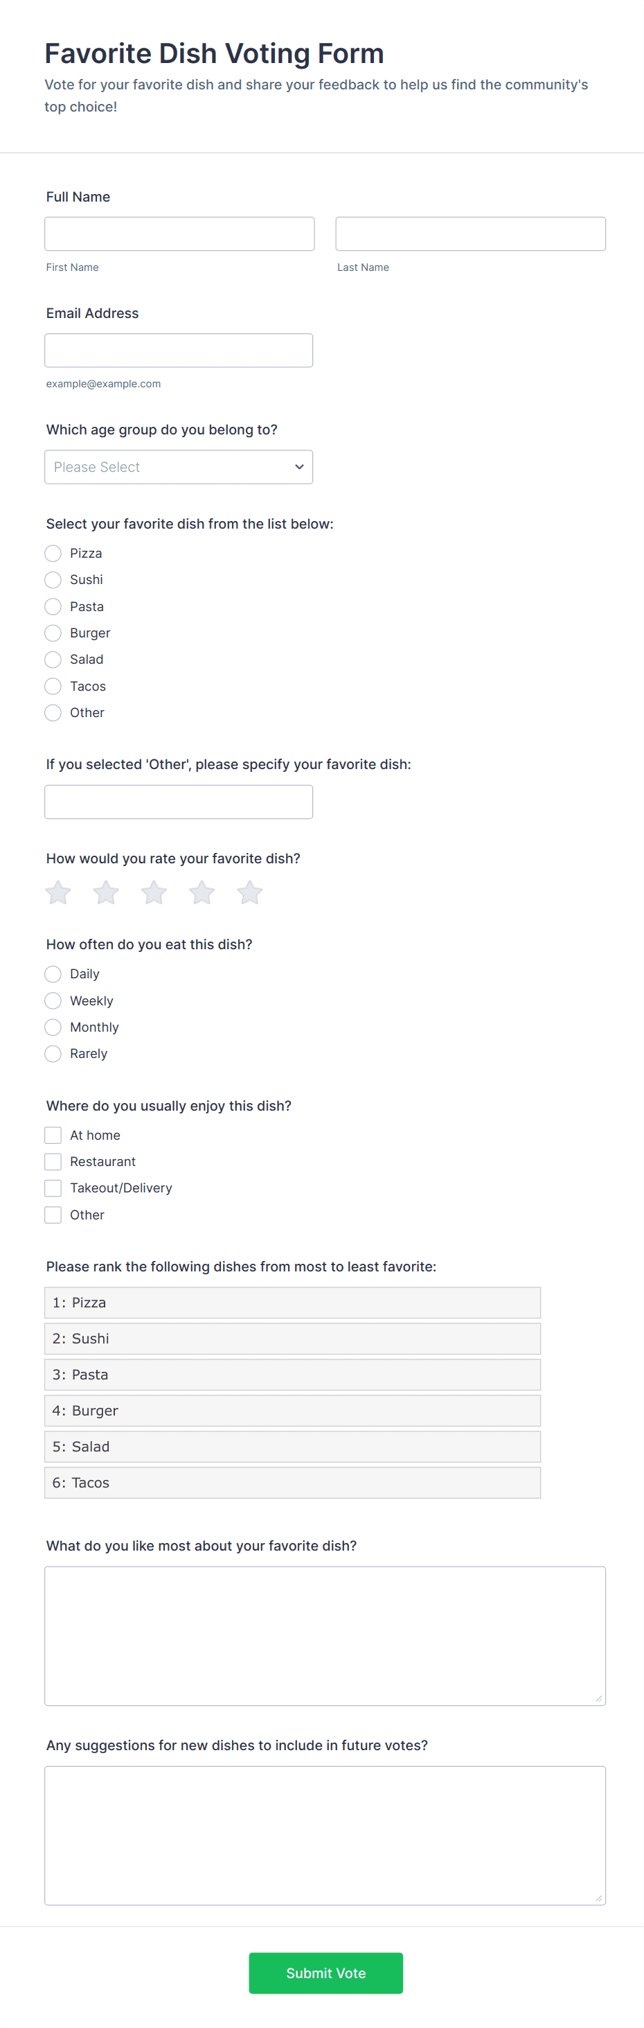Give a four star rating

click(202, 893)
